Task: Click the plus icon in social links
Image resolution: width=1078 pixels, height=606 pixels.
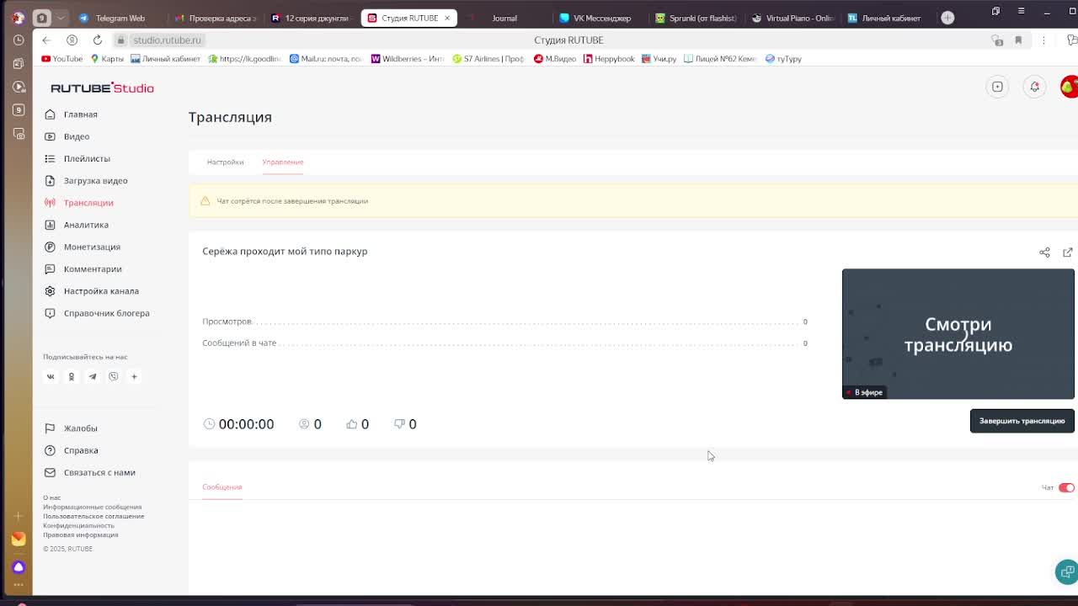Action: [134, 376]
